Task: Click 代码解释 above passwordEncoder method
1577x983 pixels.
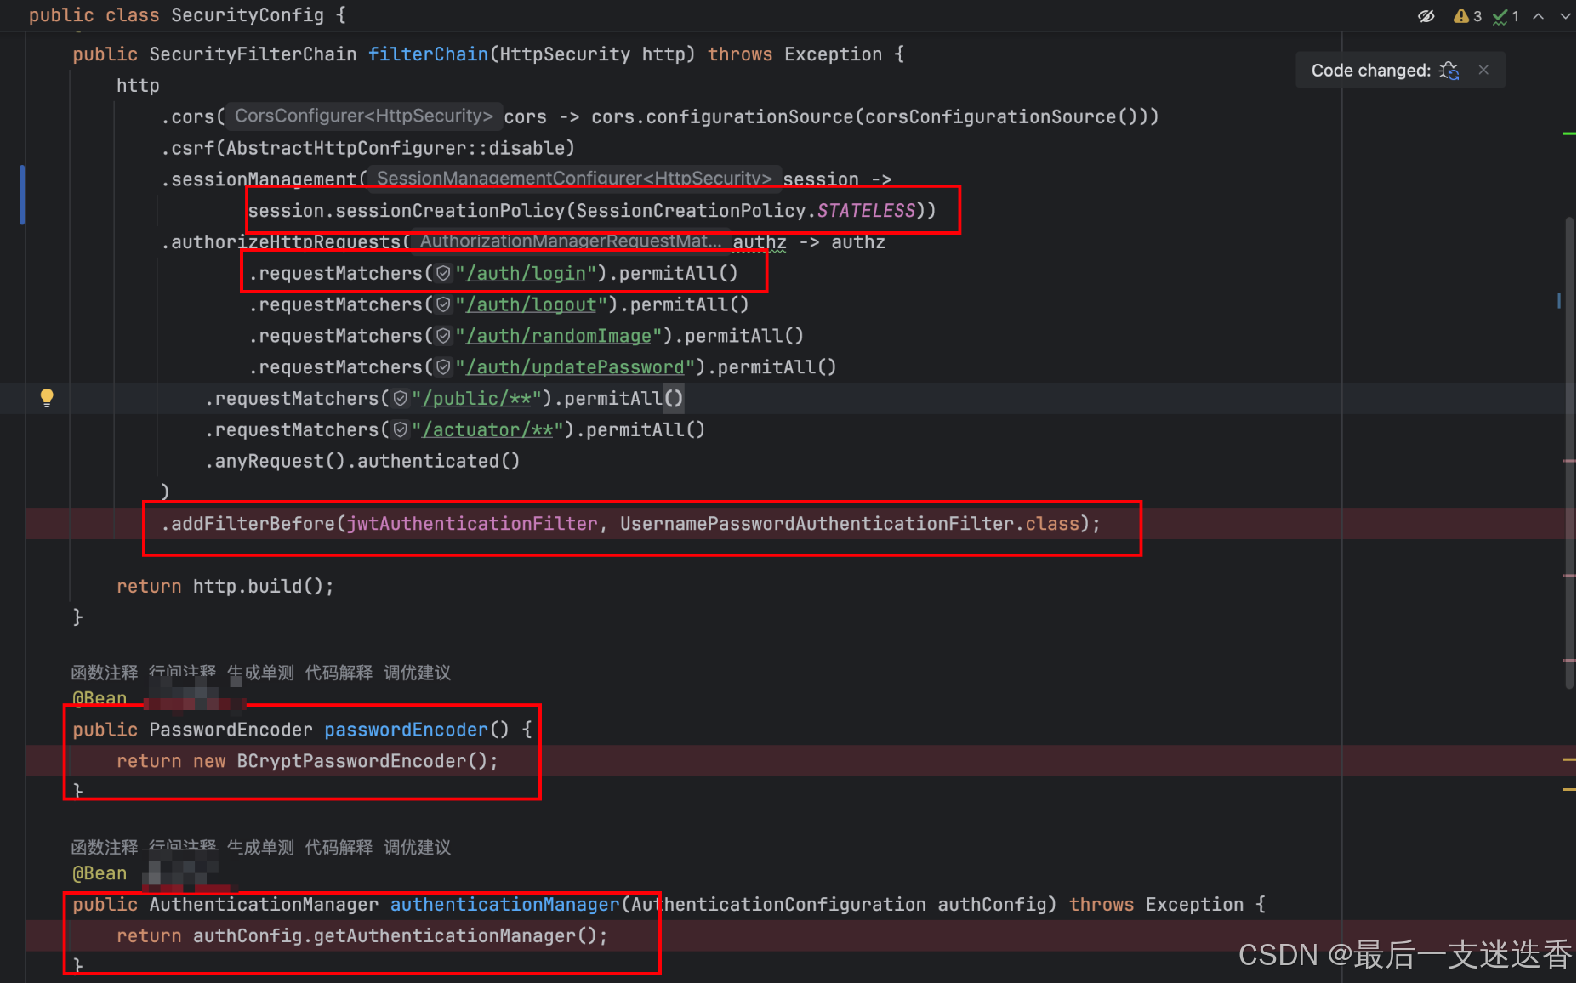Action: 339,673
